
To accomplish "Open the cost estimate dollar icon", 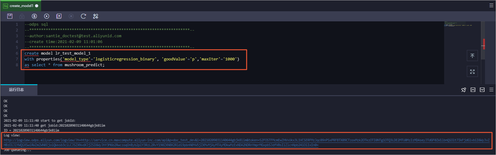I will 34,16.
